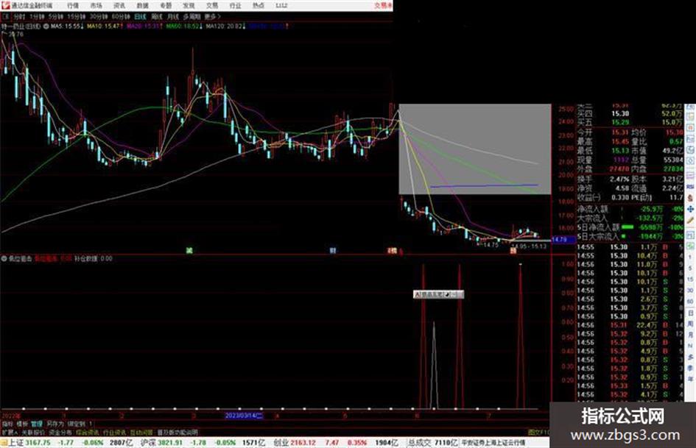Open the 行业资讯 tab
Viewport: 696px width, 448px height.
tap(114, 432)
